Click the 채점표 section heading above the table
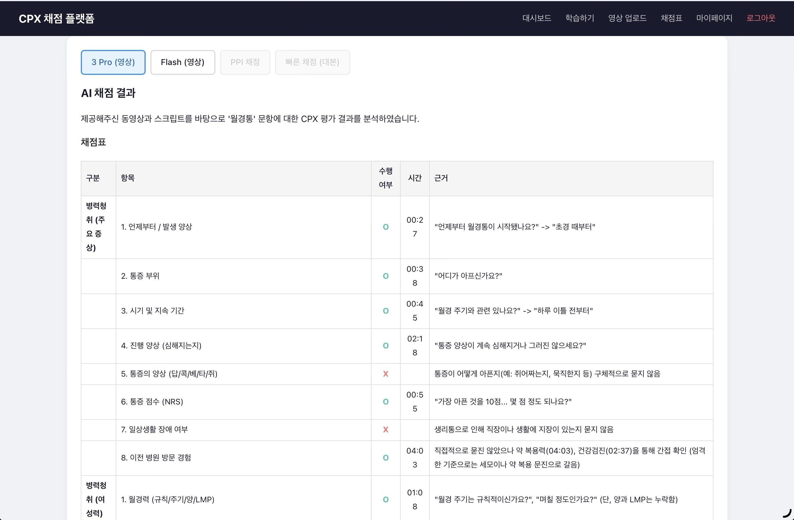 click(93, 142)
